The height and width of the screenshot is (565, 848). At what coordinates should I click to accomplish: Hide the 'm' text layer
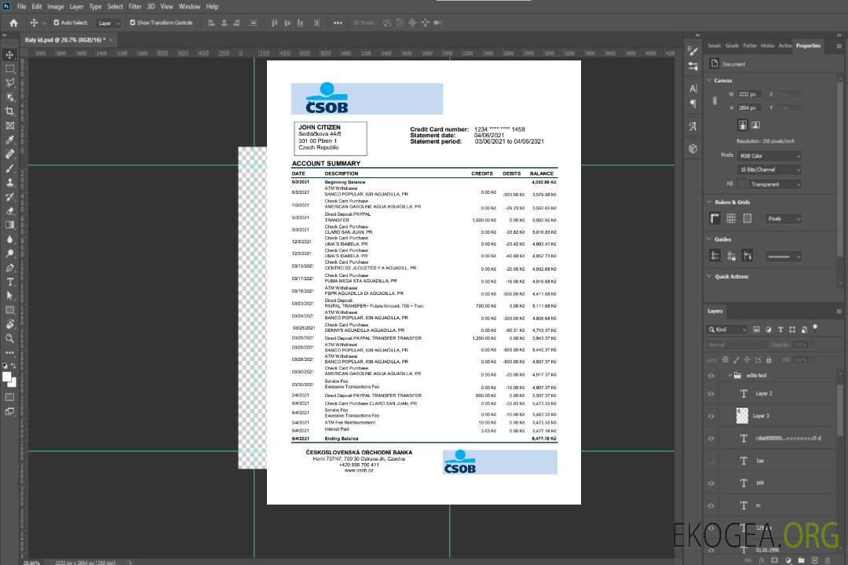[711, 506]
